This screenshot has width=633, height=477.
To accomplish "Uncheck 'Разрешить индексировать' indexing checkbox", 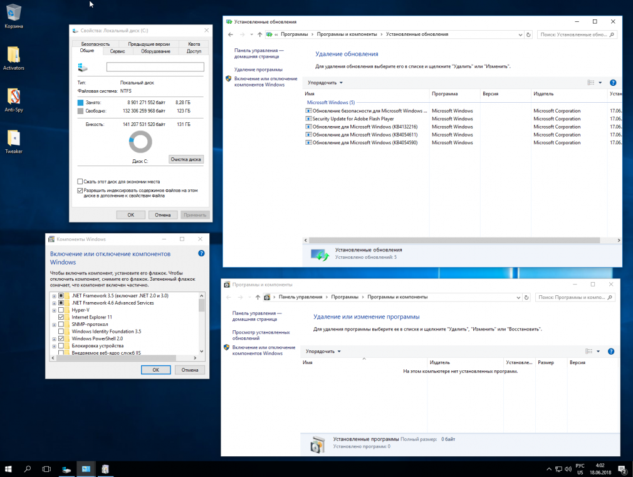I will 80,191.
